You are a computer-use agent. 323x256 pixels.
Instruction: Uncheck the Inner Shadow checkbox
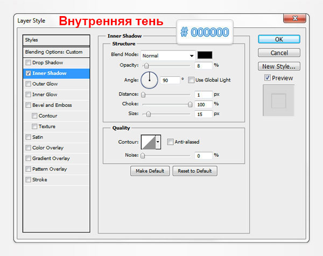click(28, 73)
